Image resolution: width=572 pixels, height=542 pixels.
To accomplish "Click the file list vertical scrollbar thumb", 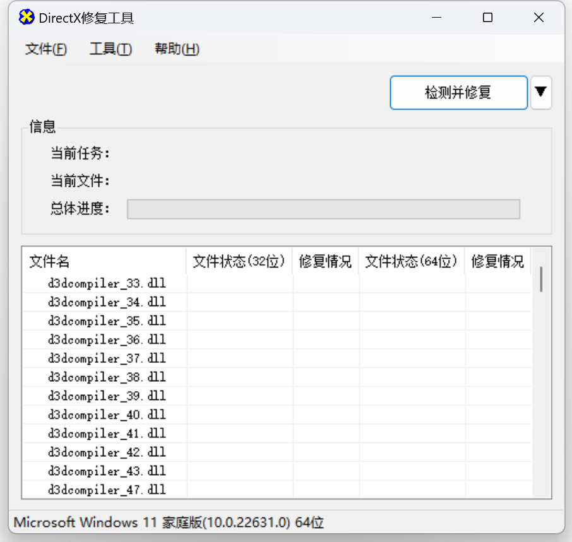I will (x=541, y=279).
